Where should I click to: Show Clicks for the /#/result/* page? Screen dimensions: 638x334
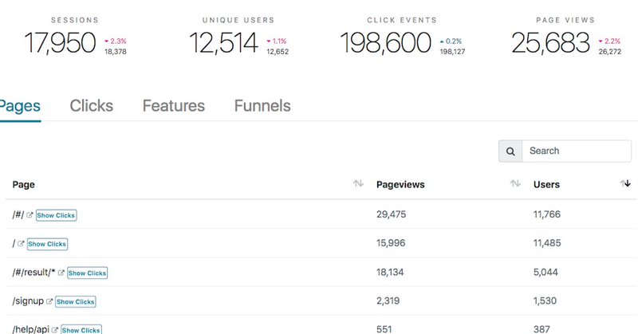pos(88,273)
